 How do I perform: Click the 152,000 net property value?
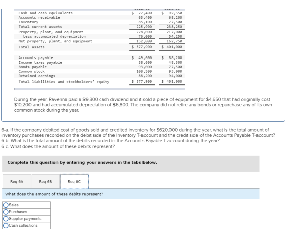(x=144, y=41)
